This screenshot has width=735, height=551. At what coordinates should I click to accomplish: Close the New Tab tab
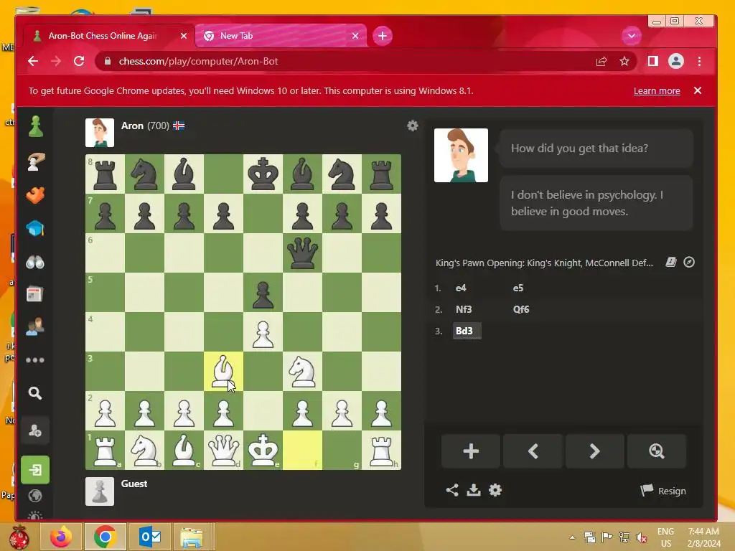coord(355,36)
